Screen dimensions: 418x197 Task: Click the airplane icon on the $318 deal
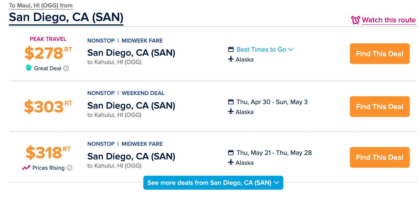231,162
